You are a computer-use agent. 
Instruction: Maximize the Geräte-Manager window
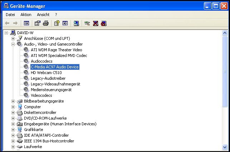pyautogui.click(x=216, y=6)
